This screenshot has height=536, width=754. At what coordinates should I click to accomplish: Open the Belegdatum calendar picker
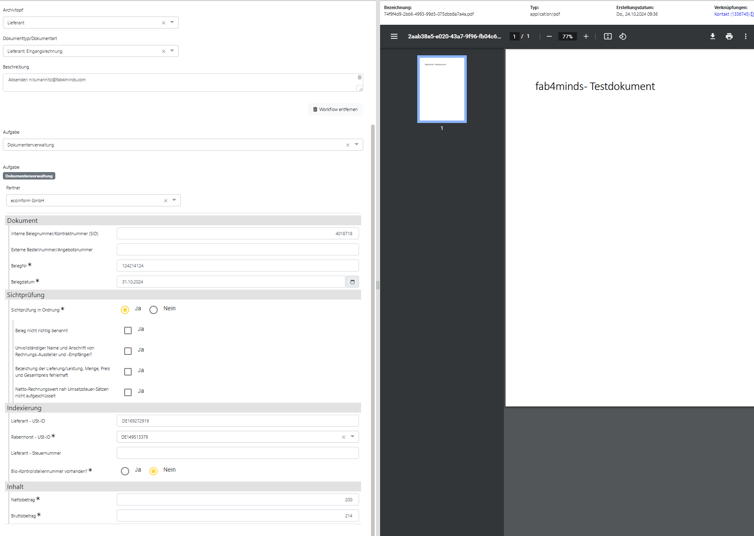(x=352, y=281)
